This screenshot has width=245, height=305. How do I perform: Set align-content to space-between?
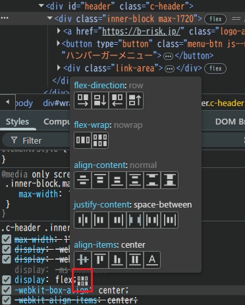point(152,180)
